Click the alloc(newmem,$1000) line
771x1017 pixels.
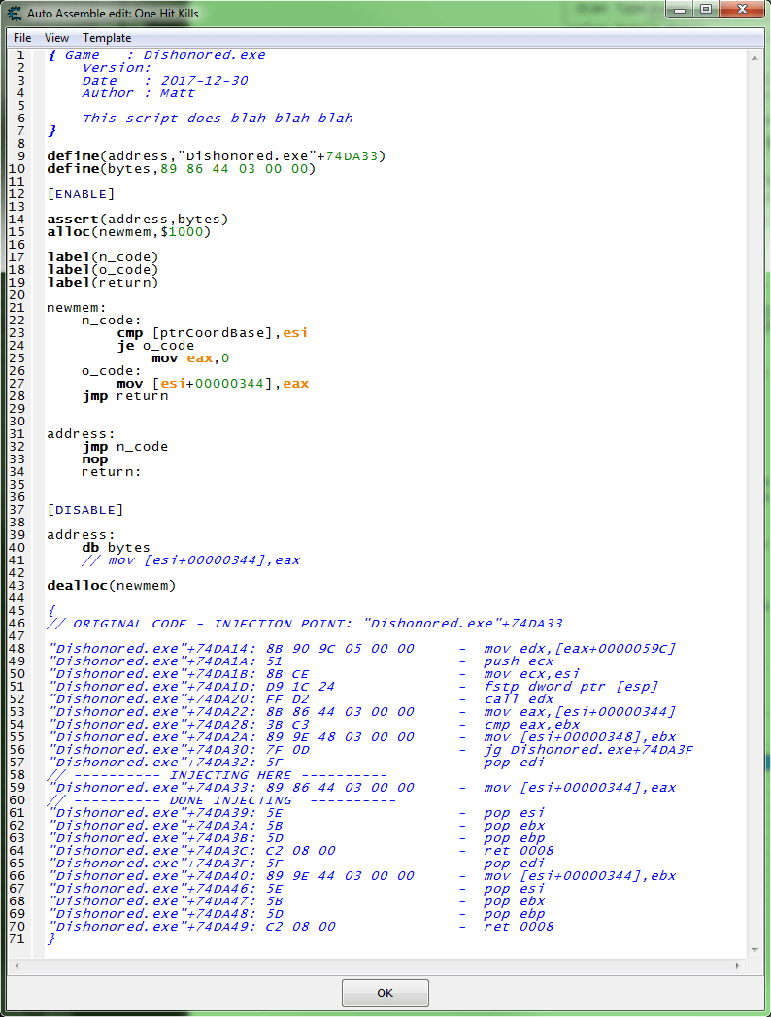(x=128, y=231)
